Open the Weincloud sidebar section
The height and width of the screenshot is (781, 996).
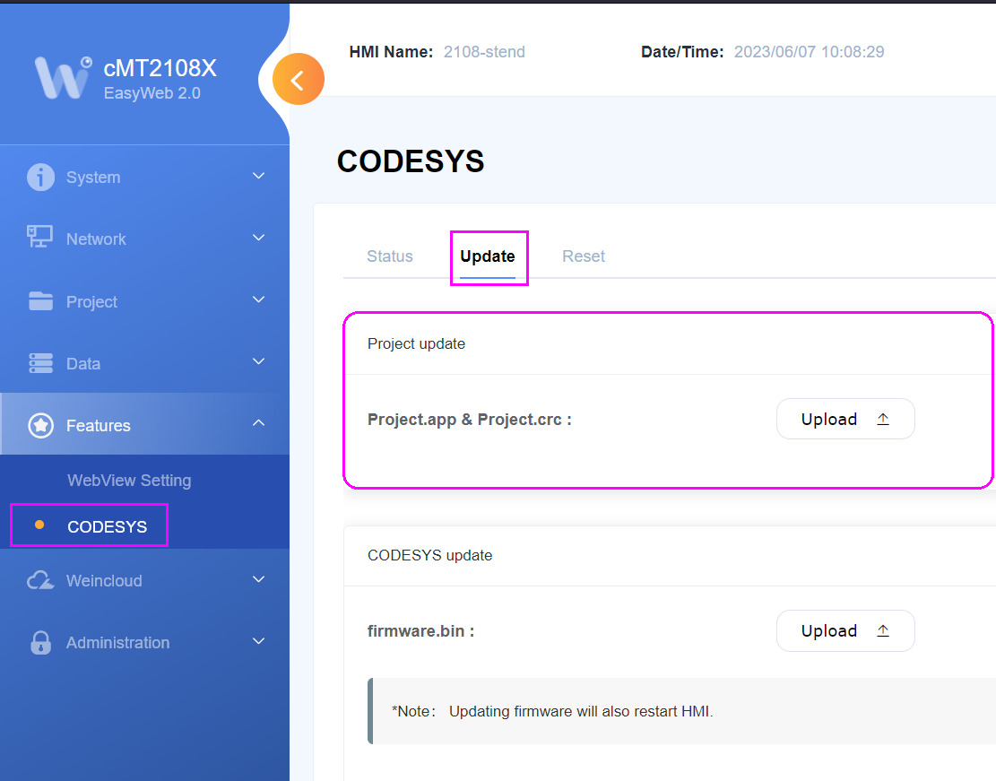[x=145, y=581]
